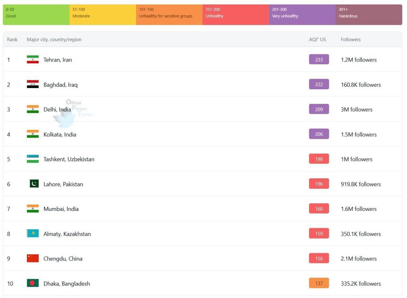Click the Kazakhstan flag beside Almaty

[33, 234]
